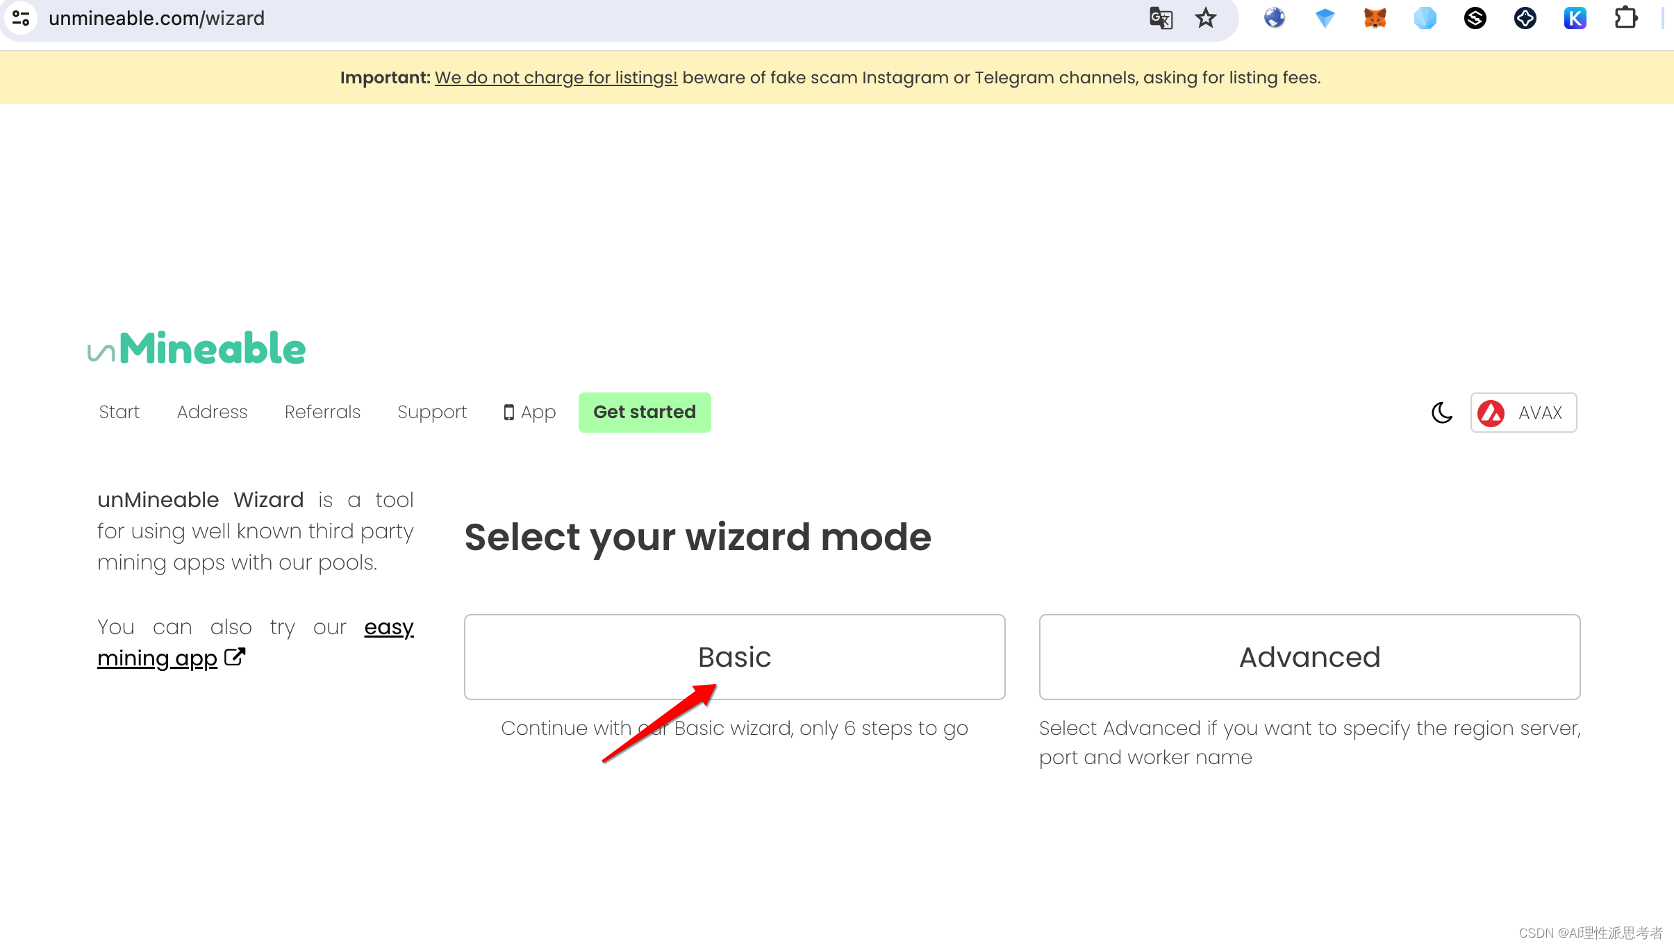1674x946 pixels.
Task: Click the AVAX dropdown selector
Action: tap(1523, 411)
